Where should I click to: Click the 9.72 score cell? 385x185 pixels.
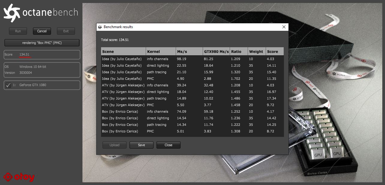(270, 105)
